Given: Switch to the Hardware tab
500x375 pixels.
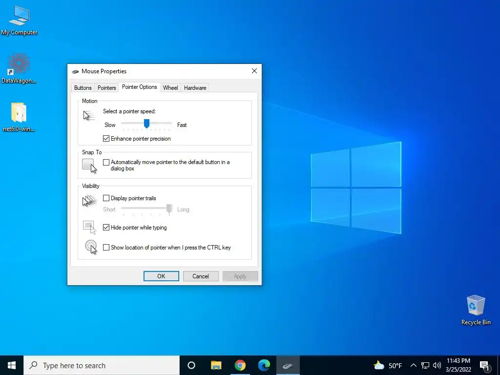Looking at the screenshot, I should [x=195, y=88].
